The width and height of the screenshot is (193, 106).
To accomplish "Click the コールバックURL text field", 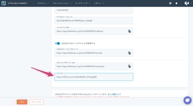I will (94, 31).
